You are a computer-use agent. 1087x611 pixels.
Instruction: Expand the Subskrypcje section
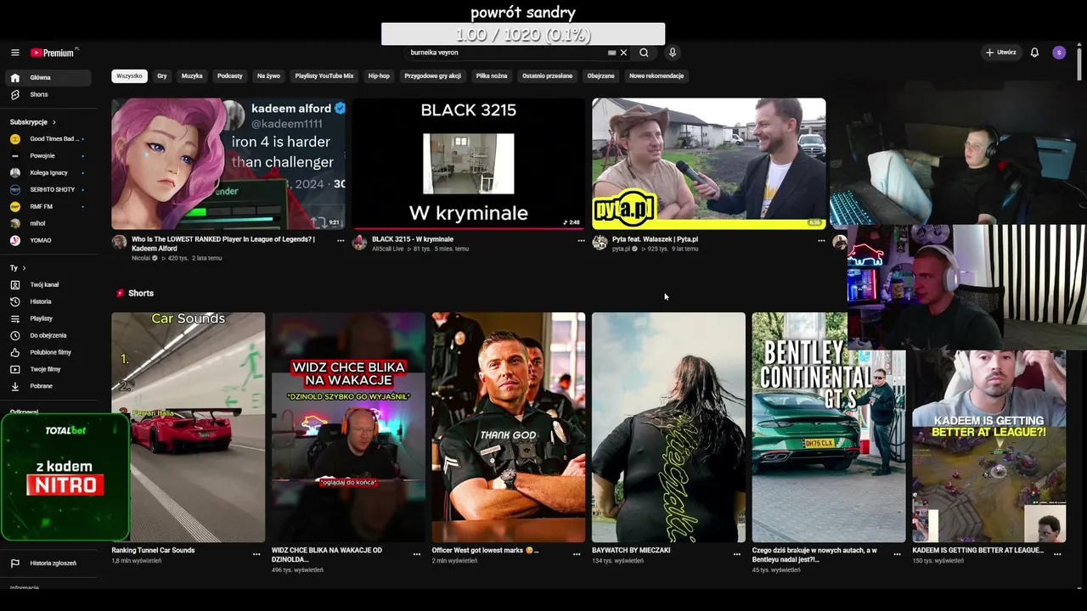click(34, 122)
